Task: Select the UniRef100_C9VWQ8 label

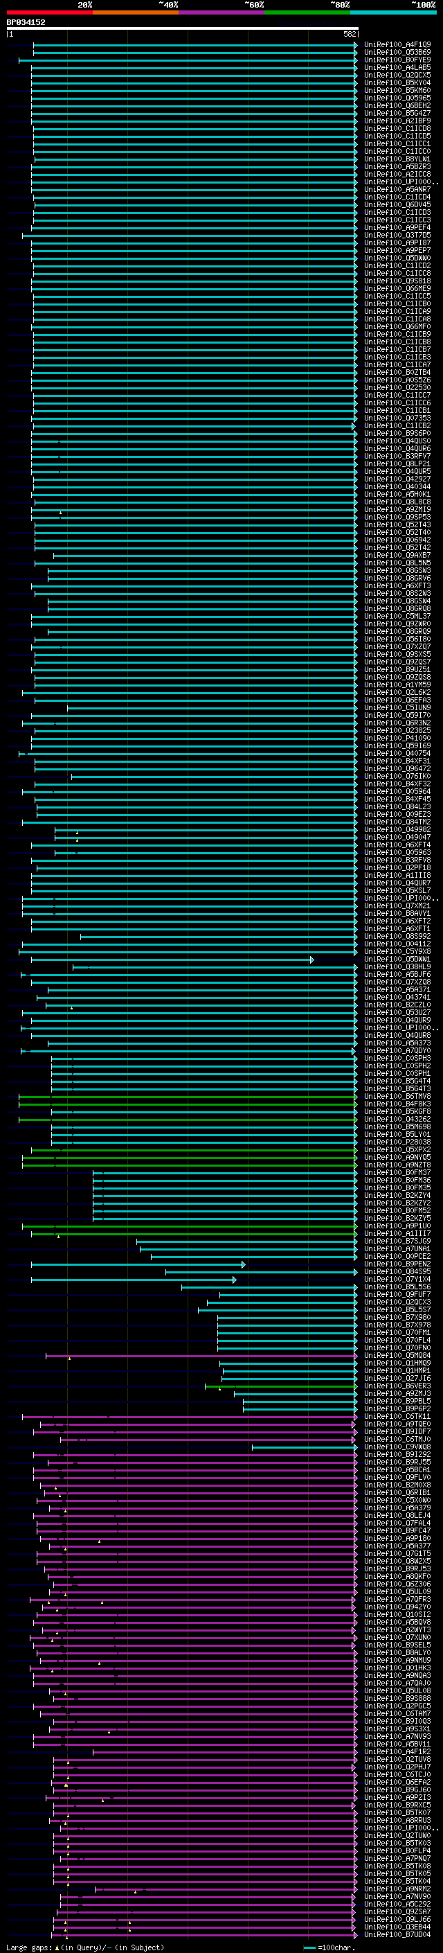Action: click(x=397, y=1447)
